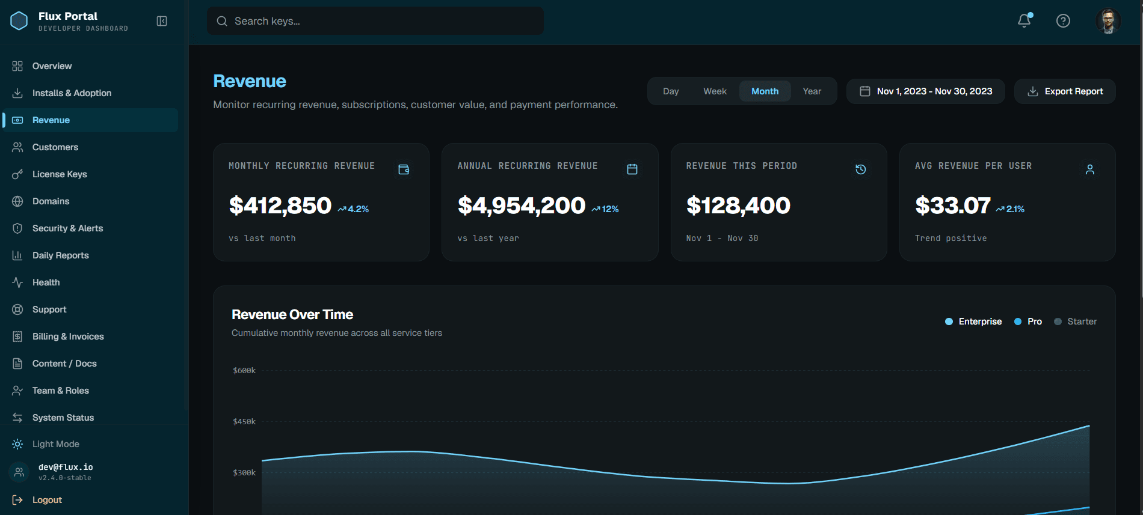Click the $33.07 average revenue value
Screen dimensions: 1143x515
pos(953,206)
